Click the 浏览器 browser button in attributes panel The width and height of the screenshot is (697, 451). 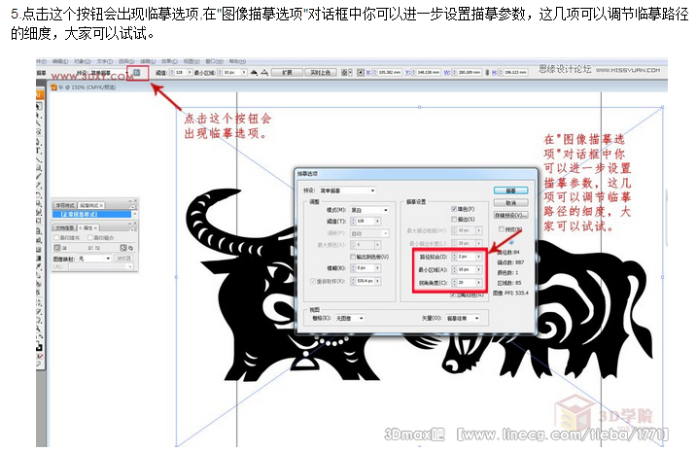[123, 259]
